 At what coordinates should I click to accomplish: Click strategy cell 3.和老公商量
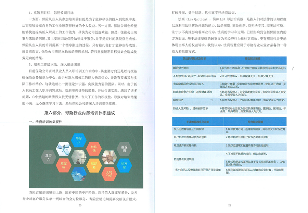(x=253, y=85)
